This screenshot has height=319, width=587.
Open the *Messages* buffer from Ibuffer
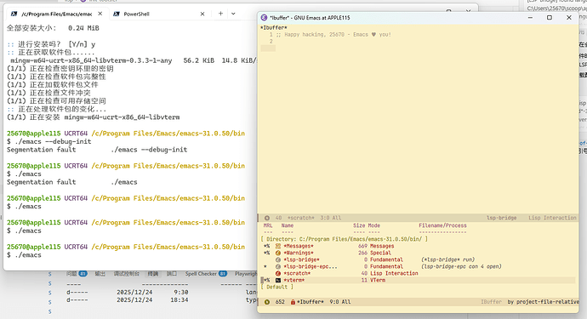(x=299, y=247)
